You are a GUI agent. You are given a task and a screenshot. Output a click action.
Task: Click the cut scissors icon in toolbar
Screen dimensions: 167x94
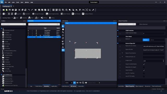(19, 10)
